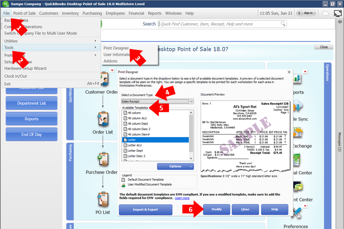The height and width of the screenshot is (229, 344).
Task: Click the collapse arrow at right edge
Action: [340, 22]
